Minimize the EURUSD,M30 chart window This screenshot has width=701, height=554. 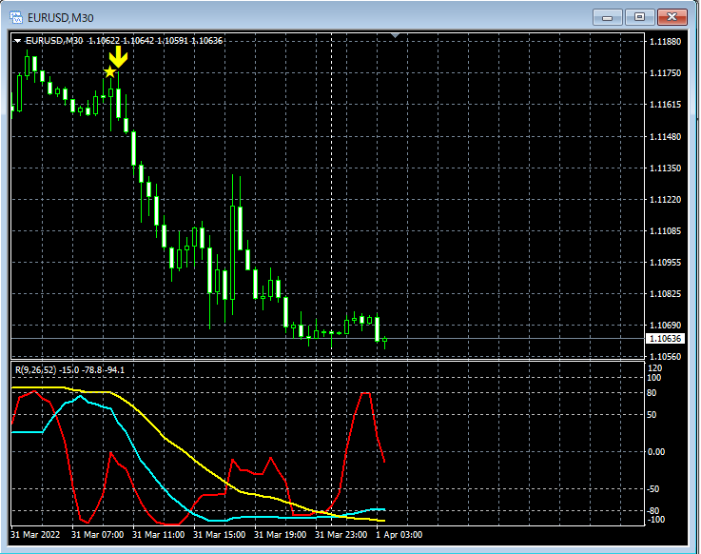[x=607, y=17]
